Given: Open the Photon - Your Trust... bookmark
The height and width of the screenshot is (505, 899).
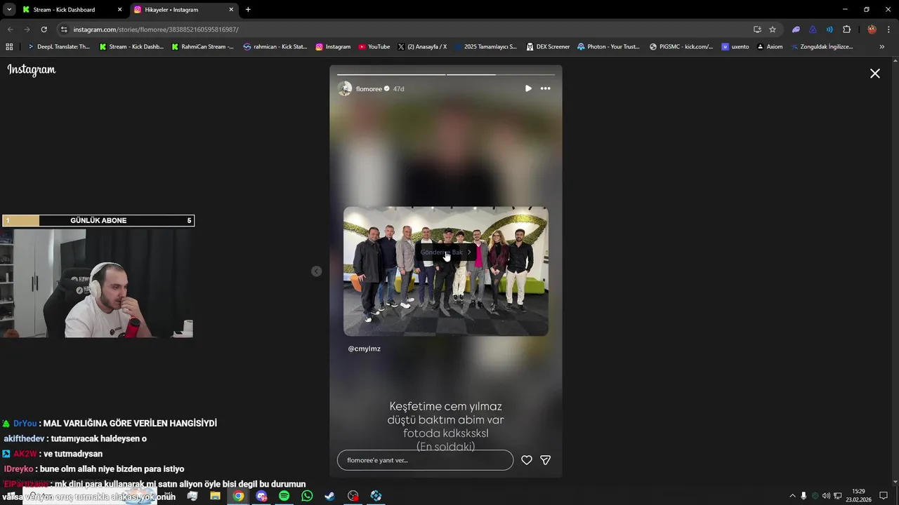Looking at the screenshot, I should [x=608, y=47].
